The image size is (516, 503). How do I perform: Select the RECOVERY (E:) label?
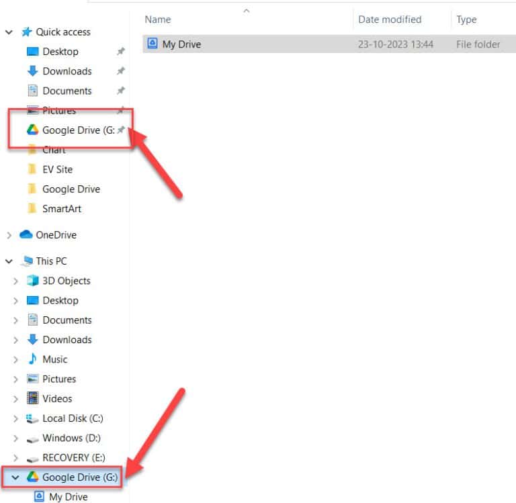[74, 457]
